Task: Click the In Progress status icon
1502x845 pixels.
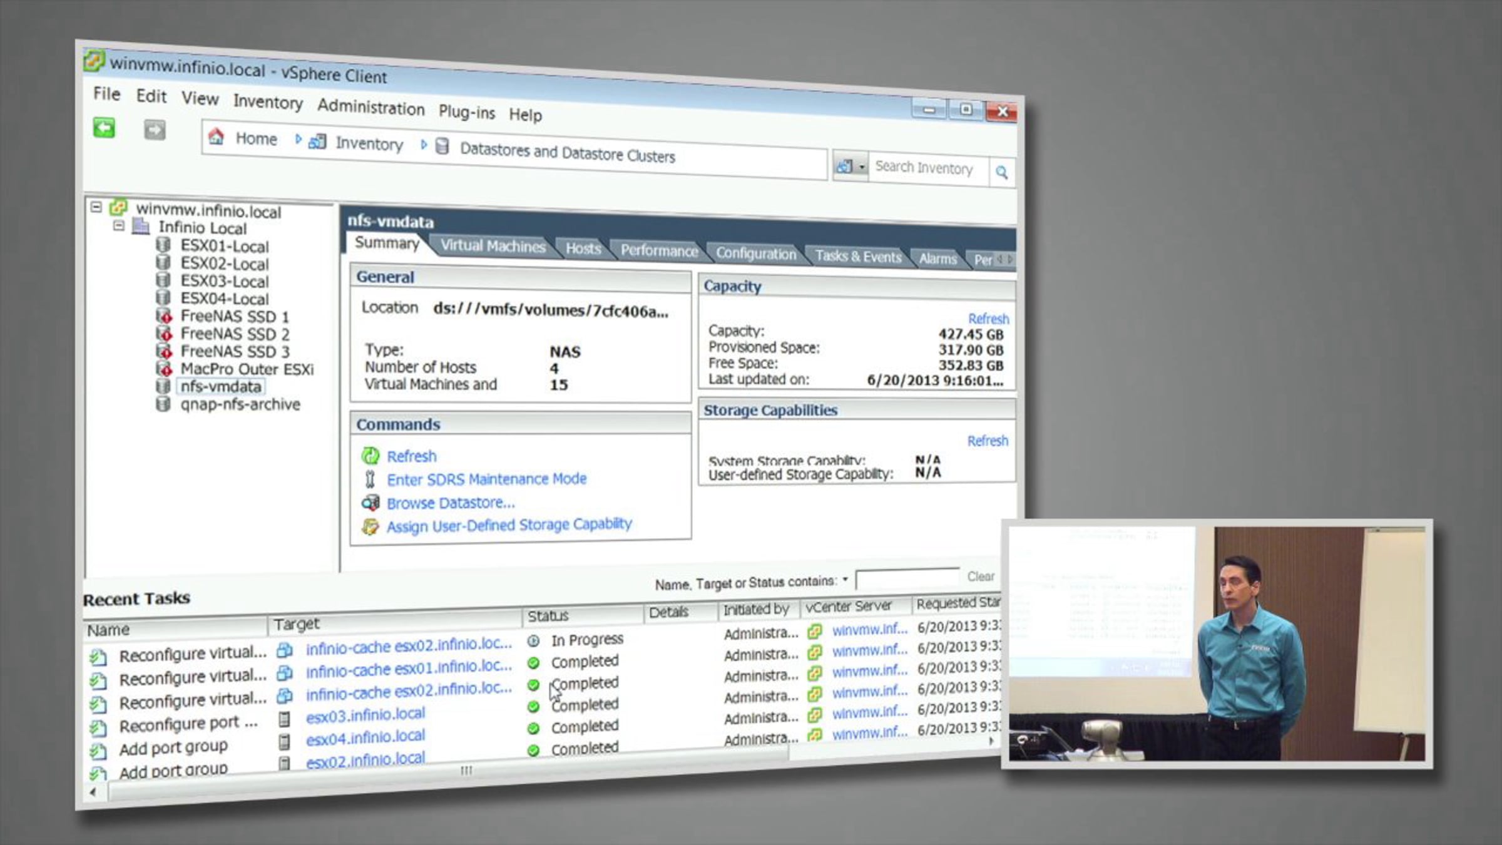Action: (x=533, y=641)
